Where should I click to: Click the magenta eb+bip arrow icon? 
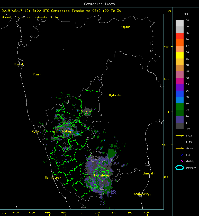179,161
